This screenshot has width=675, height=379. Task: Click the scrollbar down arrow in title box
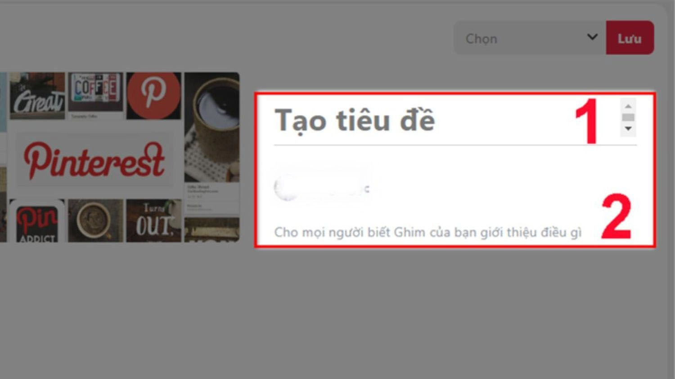point(628,129)
